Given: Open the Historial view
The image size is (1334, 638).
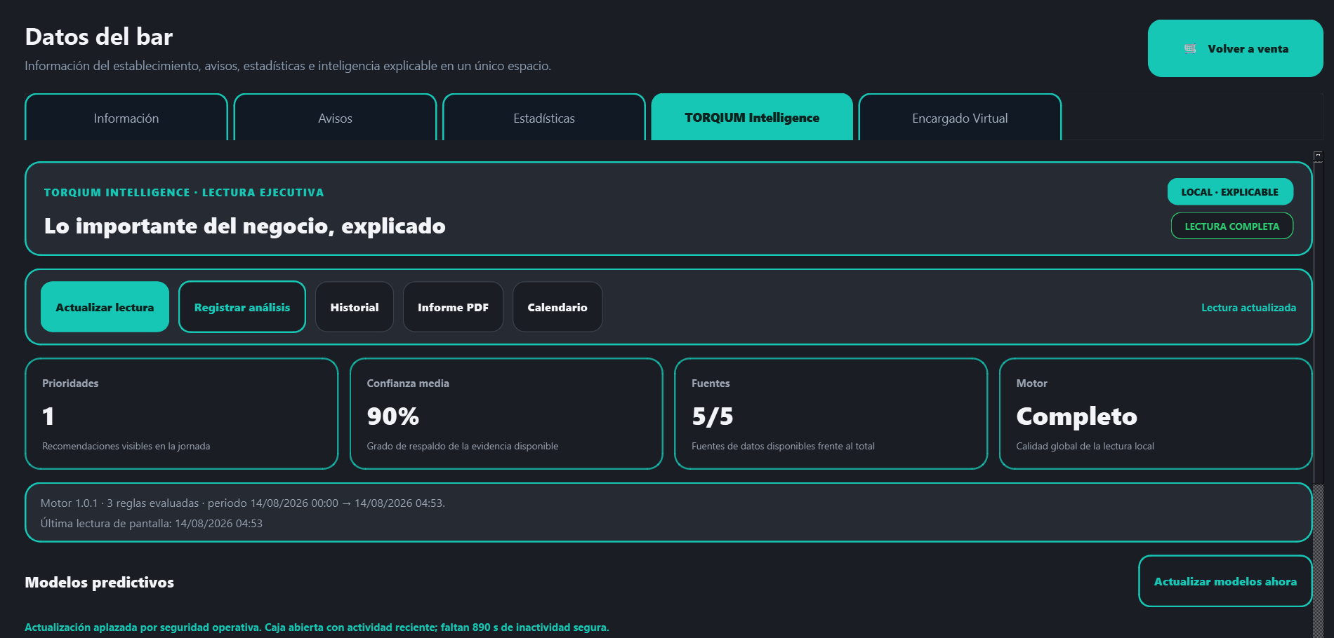Looking at the screenshot, I should pos(355,307).
